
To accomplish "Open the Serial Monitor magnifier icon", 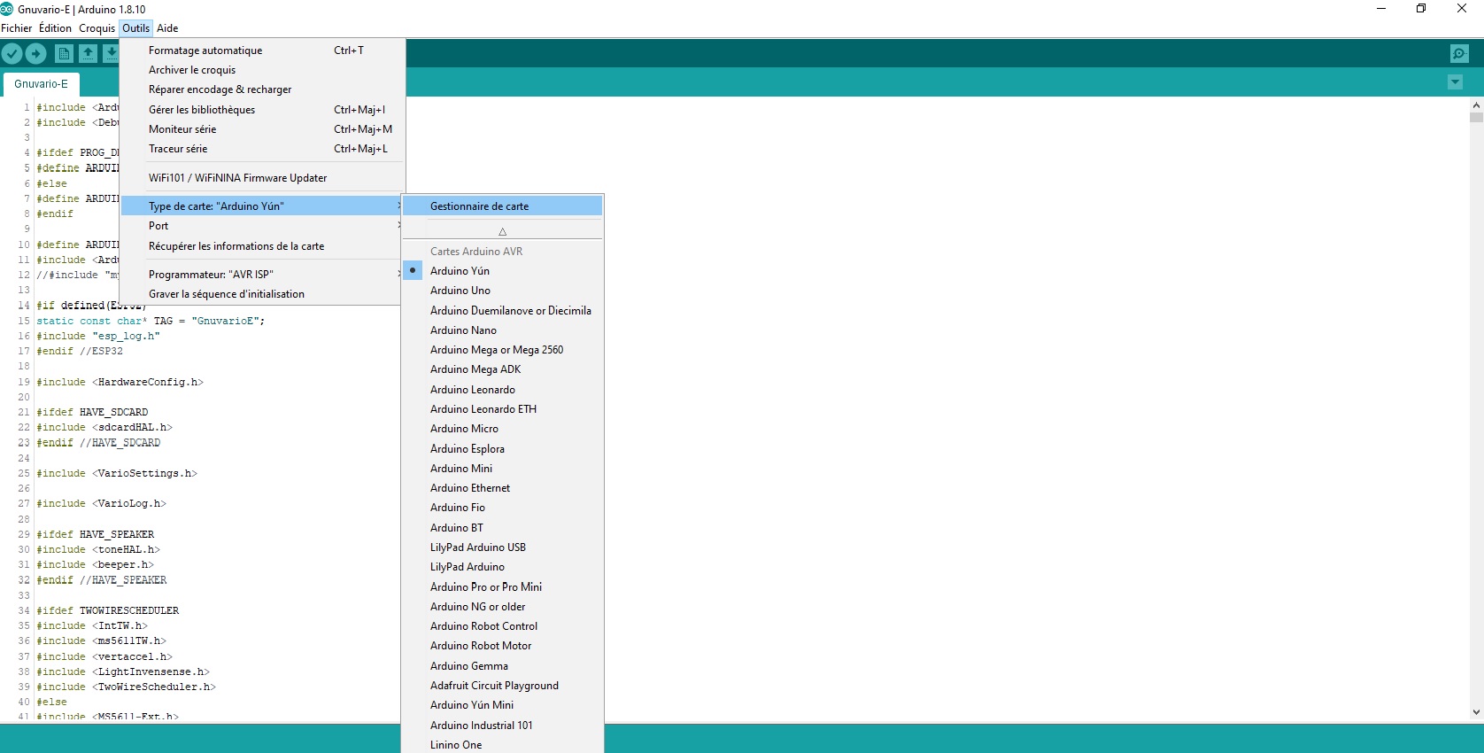I will (1460, 54).
